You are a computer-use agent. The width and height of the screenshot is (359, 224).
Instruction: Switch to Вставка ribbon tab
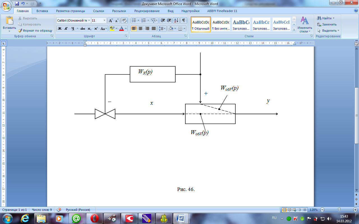pos(42,11)
